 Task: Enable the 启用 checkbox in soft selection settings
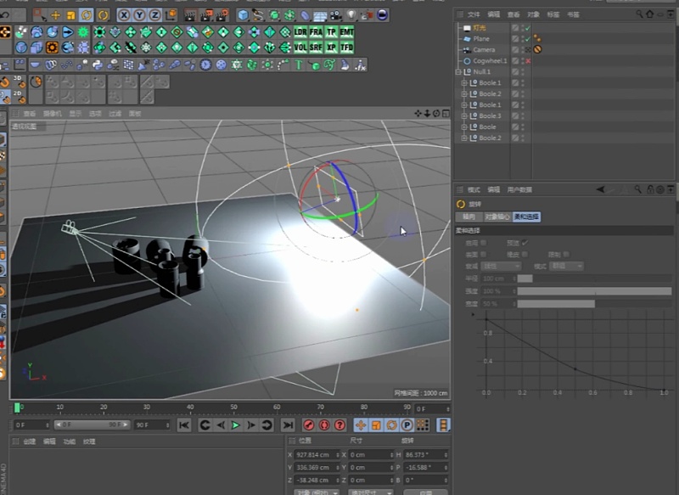pyautogui.click(x=483, y=242)
